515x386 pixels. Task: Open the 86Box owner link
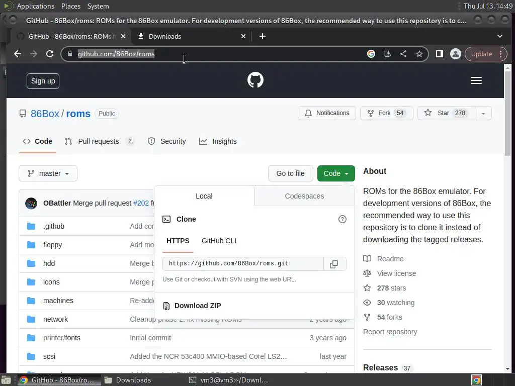(x=45, y=114)
